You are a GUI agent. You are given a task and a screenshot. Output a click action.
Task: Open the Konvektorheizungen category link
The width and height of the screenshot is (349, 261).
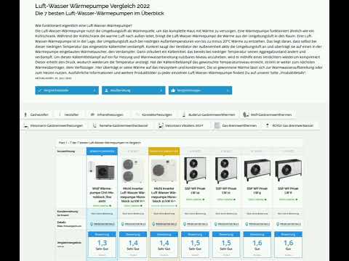(157, 115)
